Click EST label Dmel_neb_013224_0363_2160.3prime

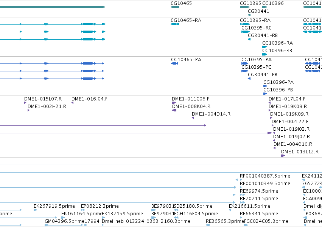146,221
